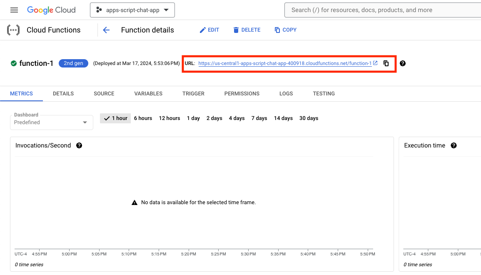Select the 30 days time range

(x=309, y=118)
